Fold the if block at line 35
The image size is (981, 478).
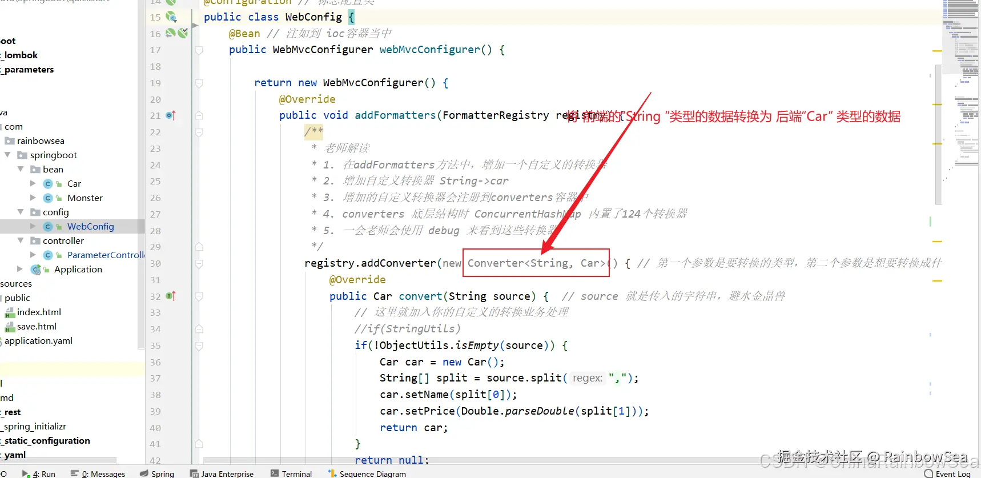(x=199, y=346)
